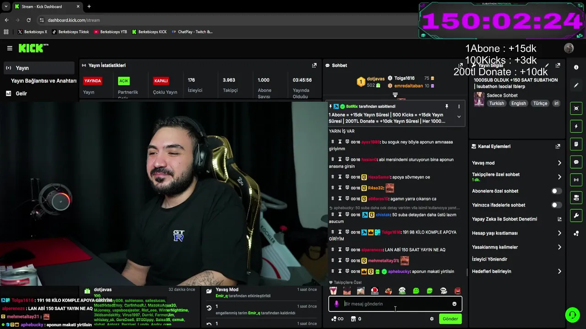Click the document note icon in right sidebar
Screen dimensions: 586x329
[576, 144]
